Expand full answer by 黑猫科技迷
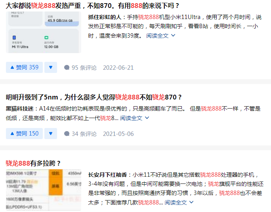 (134, 118)
